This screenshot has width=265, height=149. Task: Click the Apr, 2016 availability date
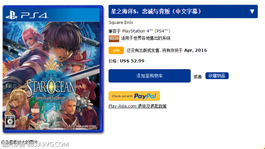(x=195, y=50)
